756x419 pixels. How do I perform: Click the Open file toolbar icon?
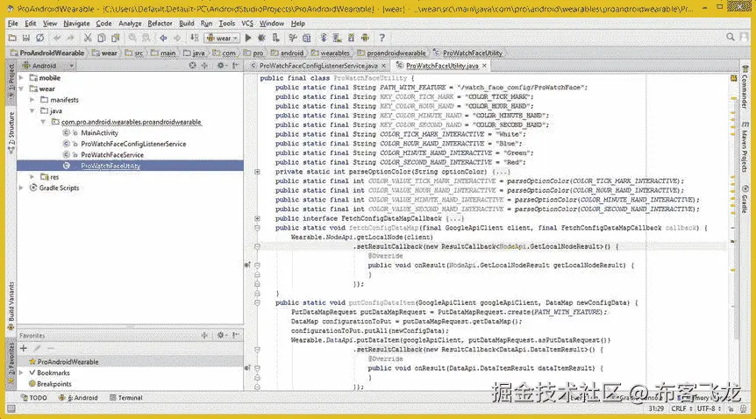[x=12, y=38]
